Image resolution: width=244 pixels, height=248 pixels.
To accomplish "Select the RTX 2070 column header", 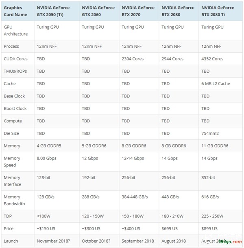I will [x=139, y=11].
